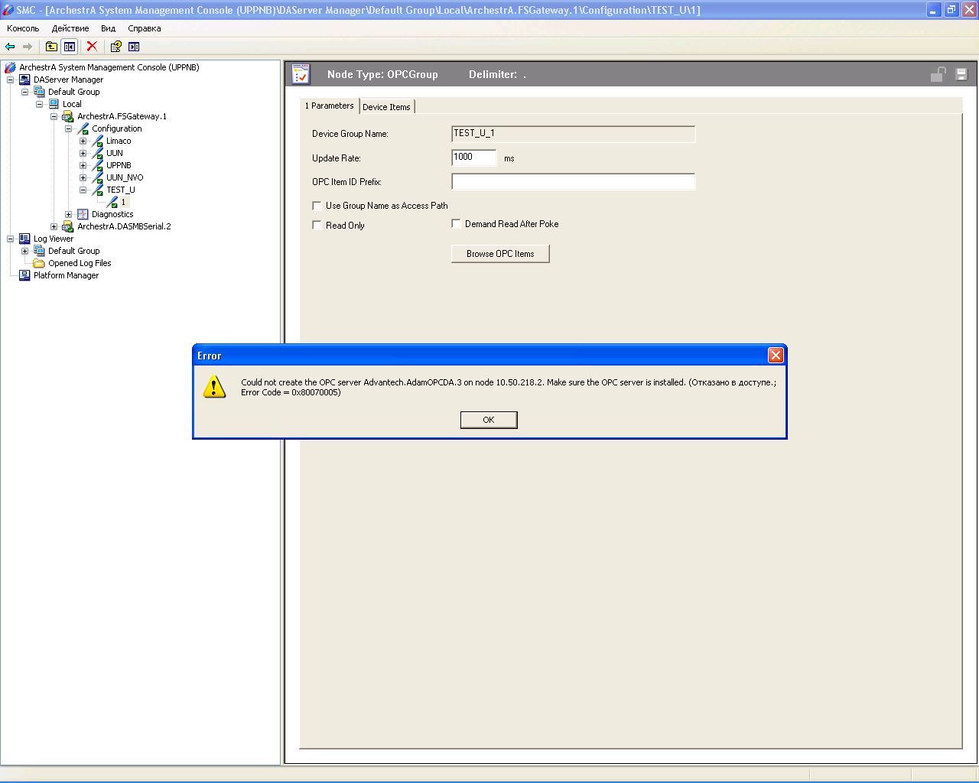Viewport: 979px width, 783px height.
Task: Enable Use Group Name as Access Path
Action: tap(317, 206)
